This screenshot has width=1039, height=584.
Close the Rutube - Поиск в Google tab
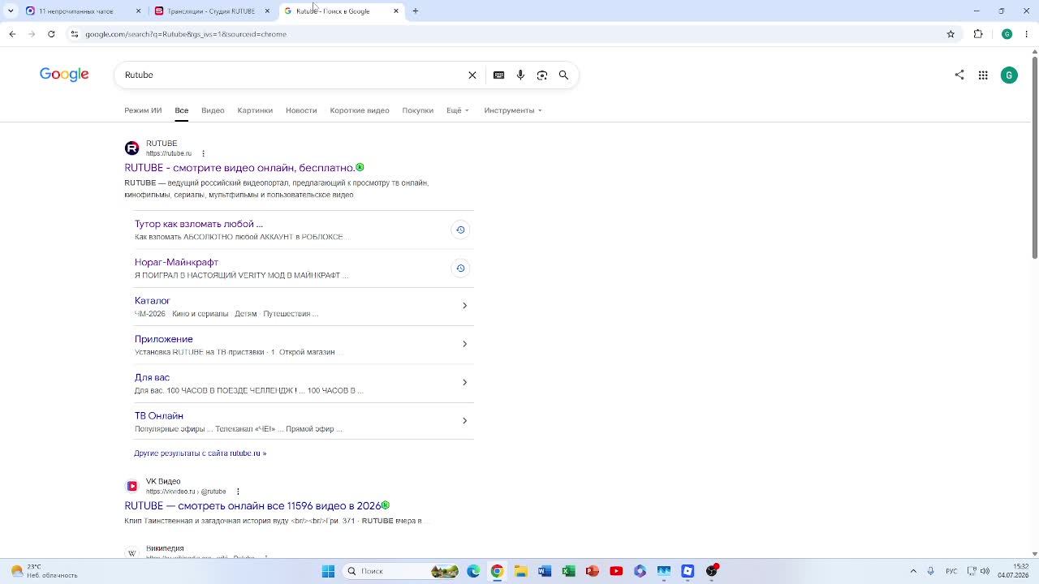[396, 11]
